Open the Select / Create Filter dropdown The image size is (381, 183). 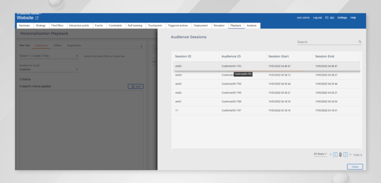(x=49, y=56)
